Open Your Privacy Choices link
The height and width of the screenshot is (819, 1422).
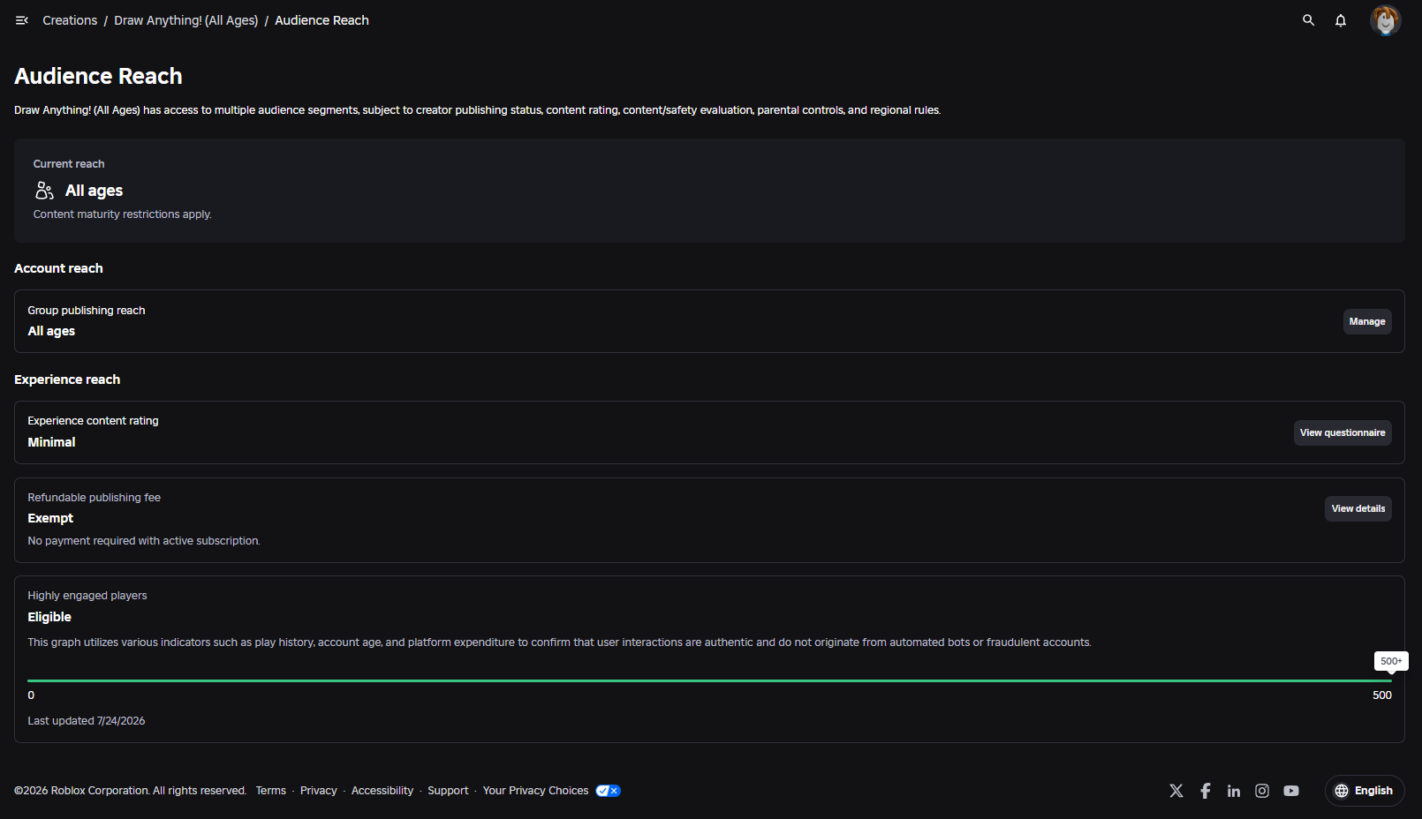[535, 791]
